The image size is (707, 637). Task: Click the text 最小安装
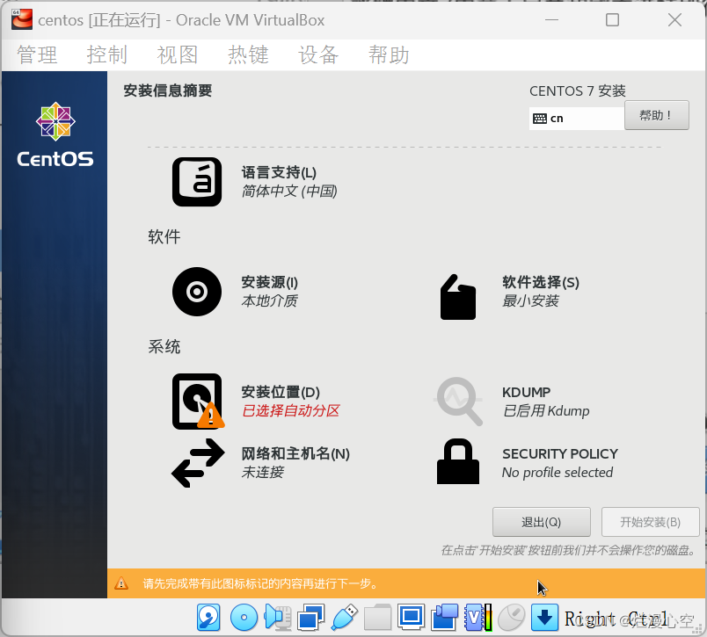pyautogui.click(x=531, y=301)
